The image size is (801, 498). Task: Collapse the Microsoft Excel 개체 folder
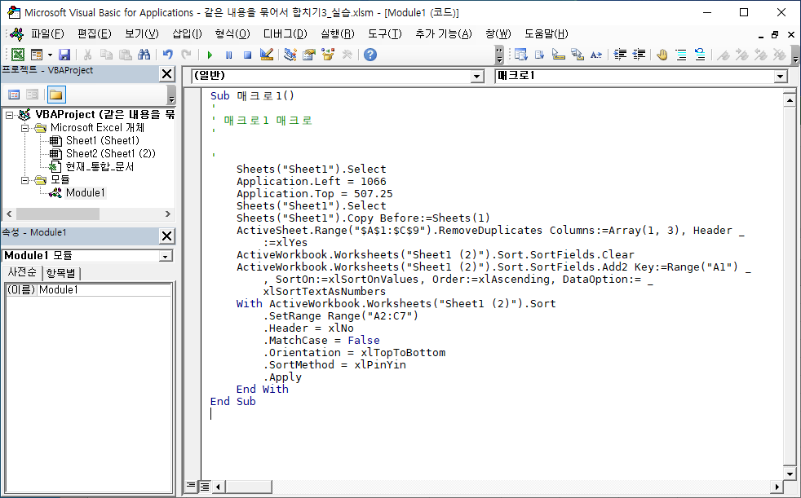(x=24, y=128)
